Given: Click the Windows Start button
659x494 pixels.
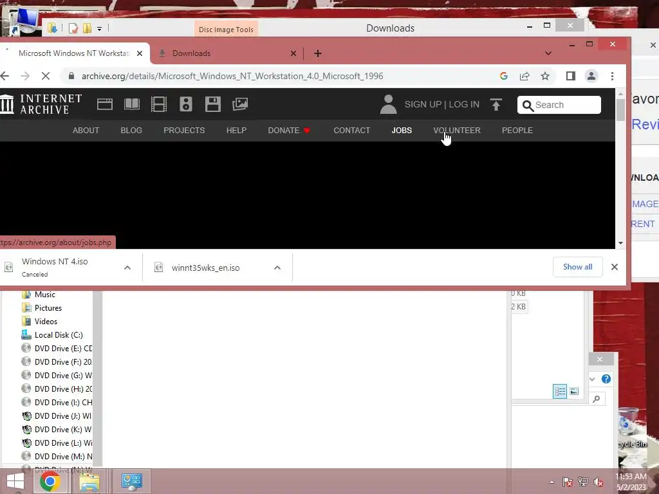Looking at the screenshot, I should tap(15, 481).
